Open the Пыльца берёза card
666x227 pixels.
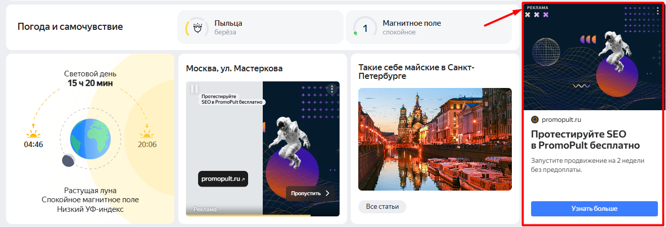click(x=260, y=27)
